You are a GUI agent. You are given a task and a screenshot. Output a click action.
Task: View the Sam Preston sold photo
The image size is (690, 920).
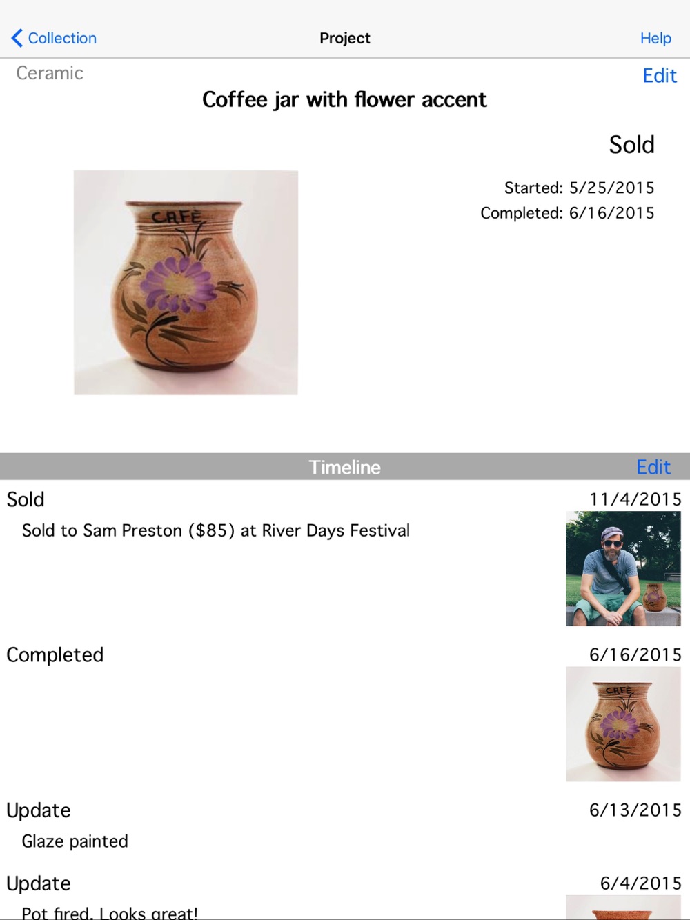pos(623,568)
